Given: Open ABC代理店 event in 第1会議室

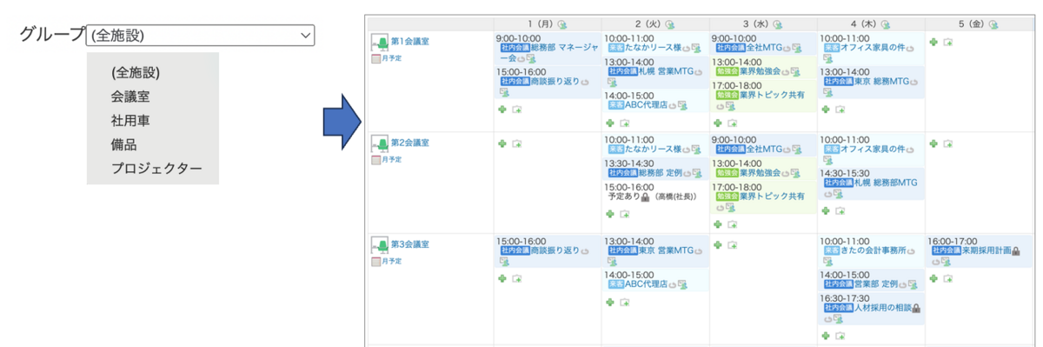Looking at the screenshot, I should [x=645, y=104].
